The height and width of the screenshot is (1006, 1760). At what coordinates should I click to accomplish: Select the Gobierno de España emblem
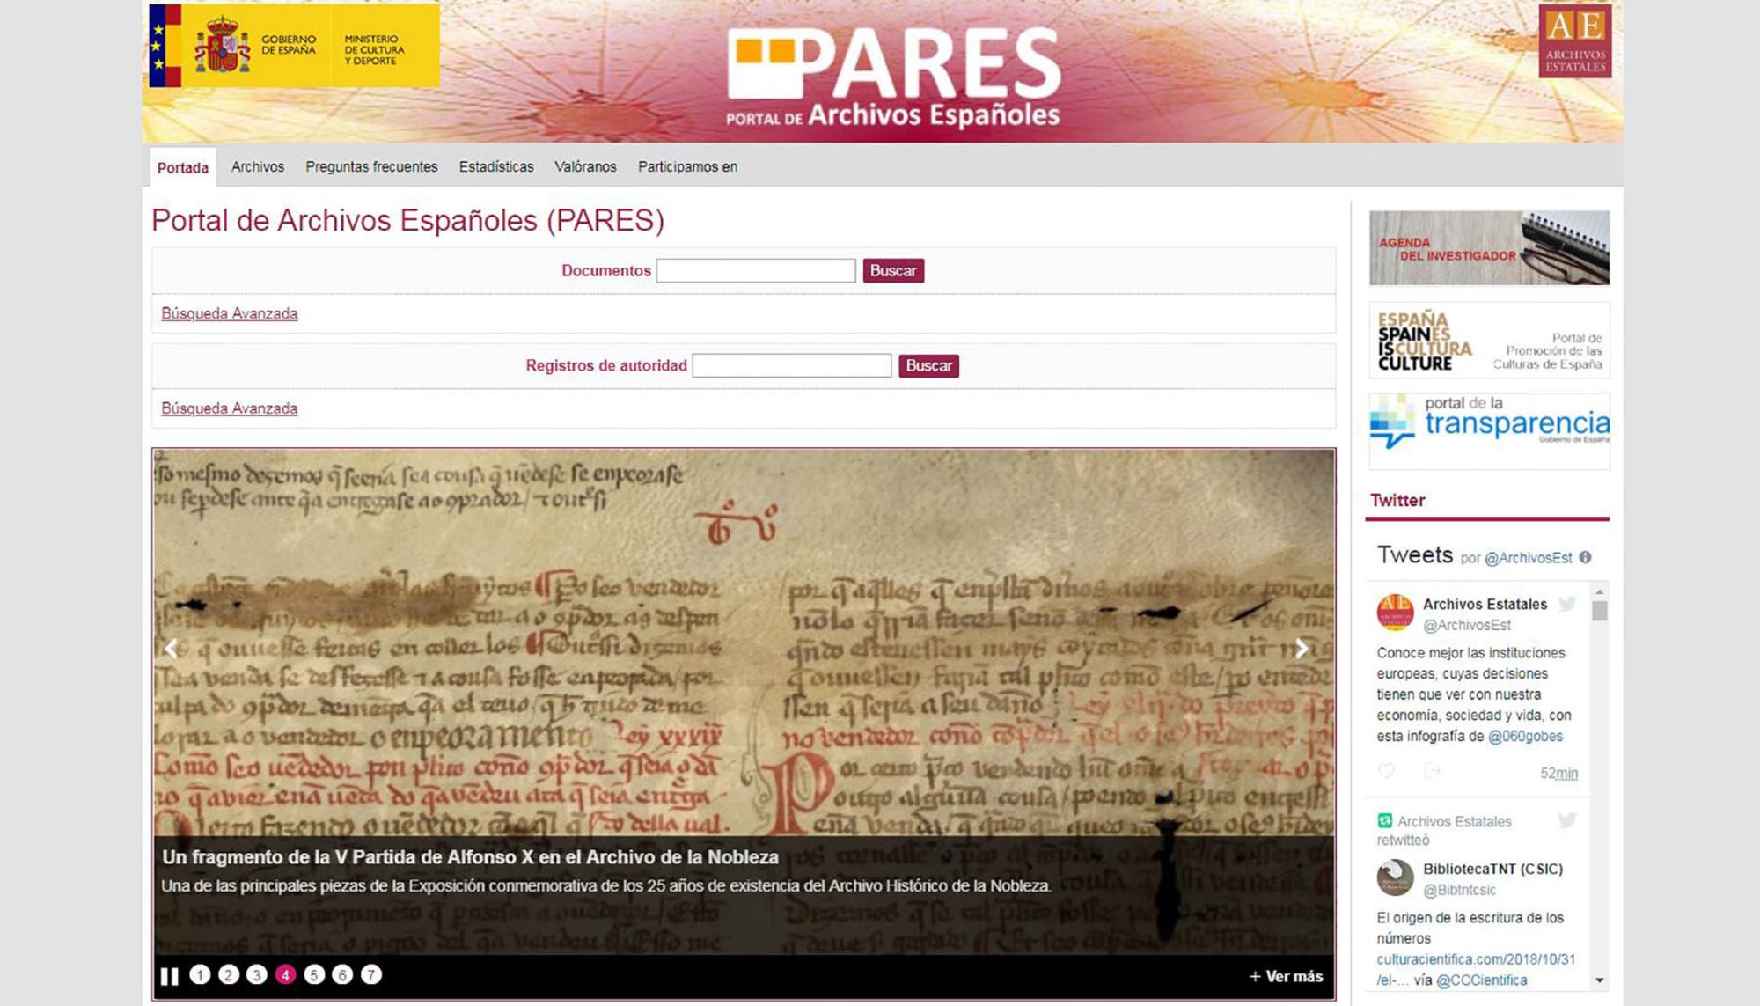[224, 48]
